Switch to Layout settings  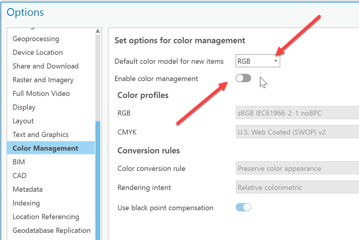coord(23,121)
